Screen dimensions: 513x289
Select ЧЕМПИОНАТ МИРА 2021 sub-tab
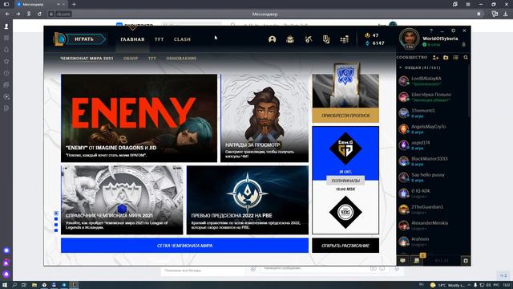(x=87, y=59)
